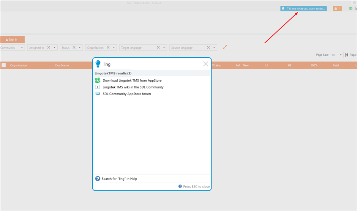This screenshot has height=211, width=357.
Task: Click the blue help question-mark icon
Action: pyautogui.click(x=98, y=179)
